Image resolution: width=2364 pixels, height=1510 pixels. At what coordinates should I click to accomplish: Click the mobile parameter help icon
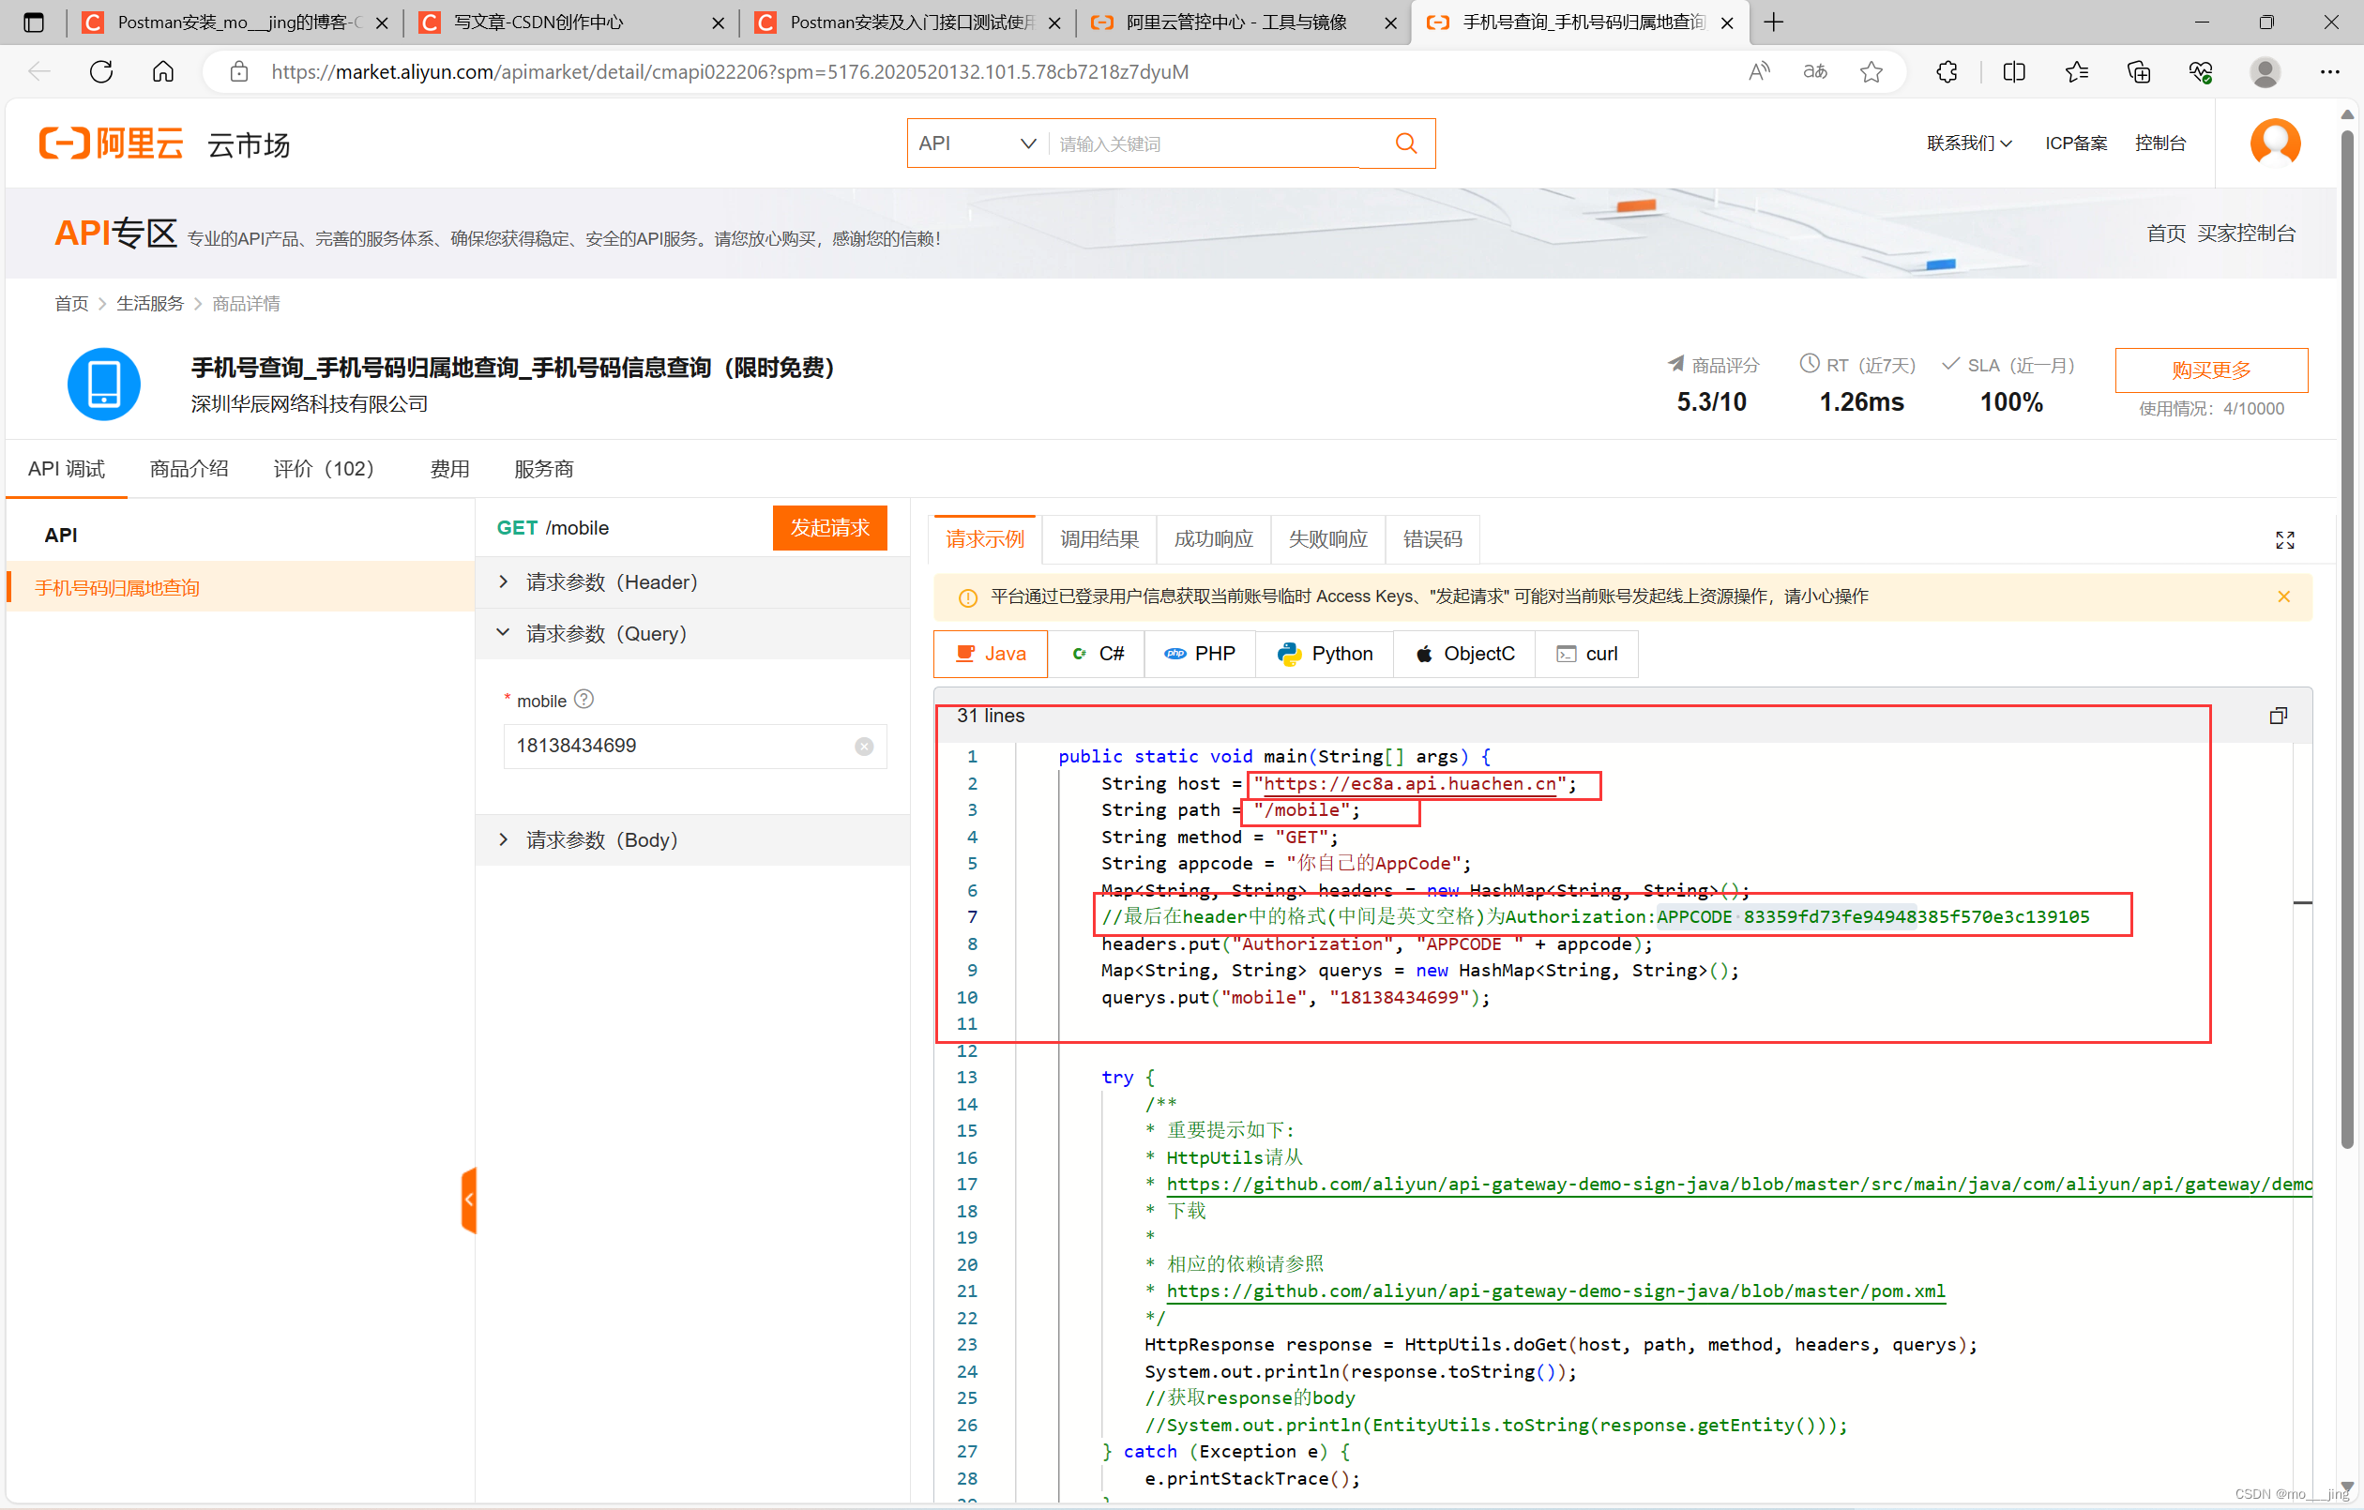point(584,699)
